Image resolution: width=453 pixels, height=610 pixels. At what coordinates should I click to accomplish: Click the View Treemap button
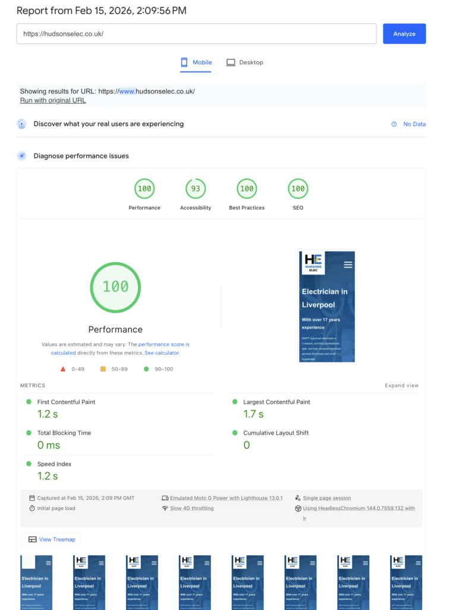tap(51, 539)
